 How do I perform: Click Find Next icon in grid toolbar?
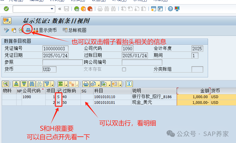(40, 84)
